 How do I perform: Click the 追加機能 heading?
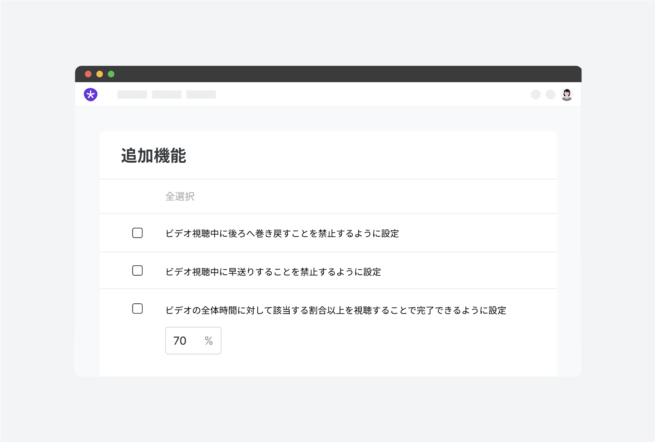click(x=154, y=156)
